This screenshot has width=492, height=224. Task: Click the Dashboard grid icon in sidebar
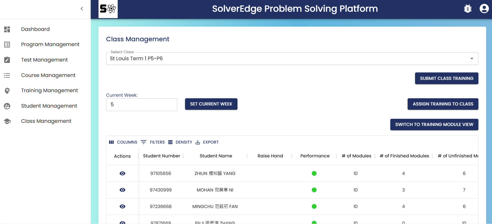(7, 29)
